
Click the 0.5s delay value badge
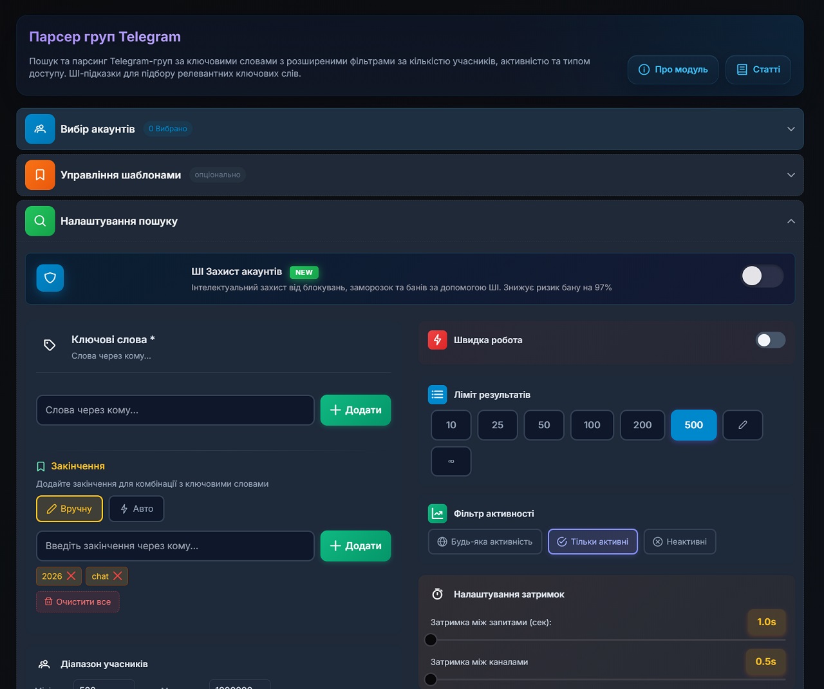(x=766, y=661)
